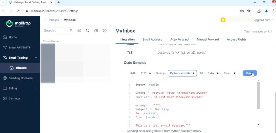
Task: Expand the Email API/SMTP menu
Action: (x=20, y=47)
